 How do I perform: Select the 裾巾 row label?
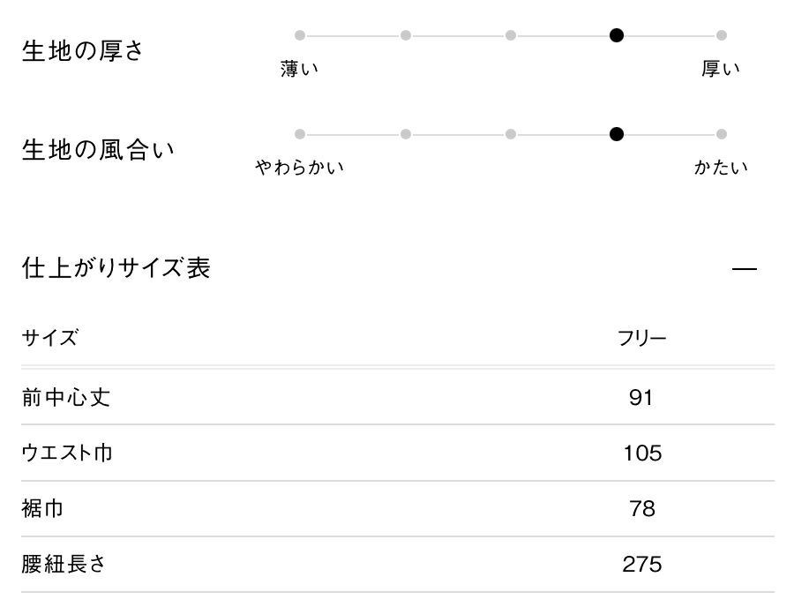pyautogui.click(x=42, y=509)
